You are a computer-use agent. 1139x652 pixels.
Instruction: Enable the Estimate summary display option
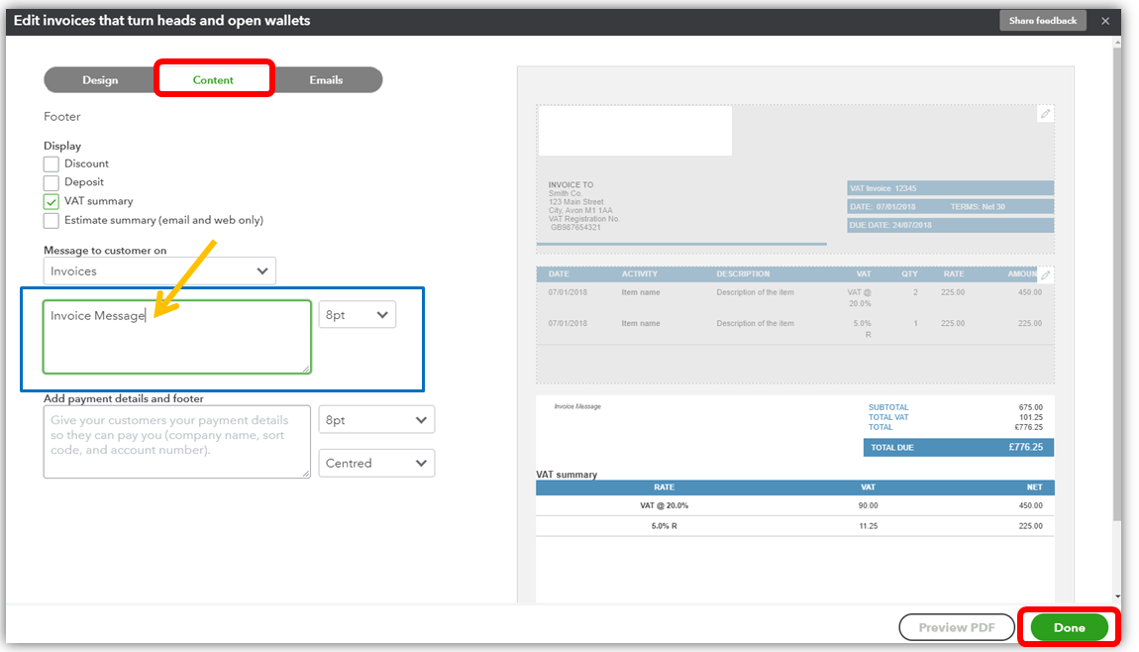(51, 220)
